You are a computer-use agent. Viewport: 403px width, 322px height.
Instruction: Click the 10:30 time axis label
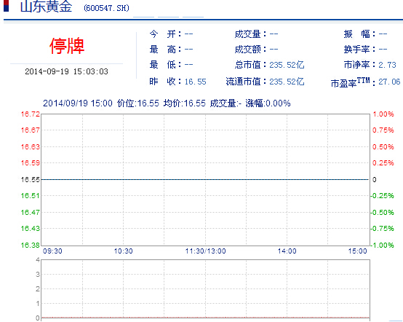pos(124,251)
